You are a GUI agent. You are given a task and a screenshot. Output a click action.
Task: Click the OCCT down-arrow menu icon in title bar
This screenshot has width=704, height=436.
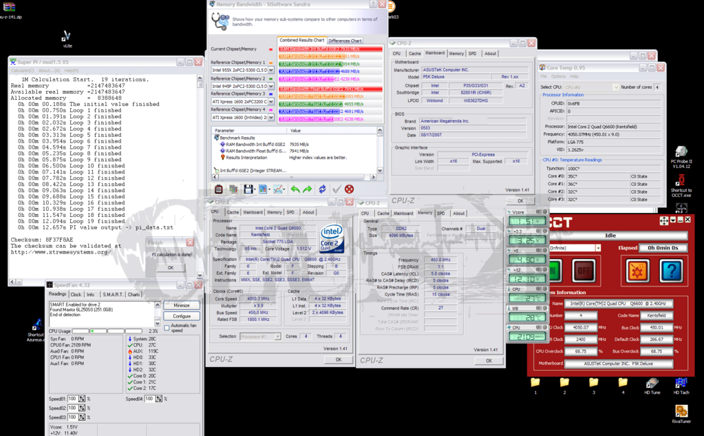[672, 220]
